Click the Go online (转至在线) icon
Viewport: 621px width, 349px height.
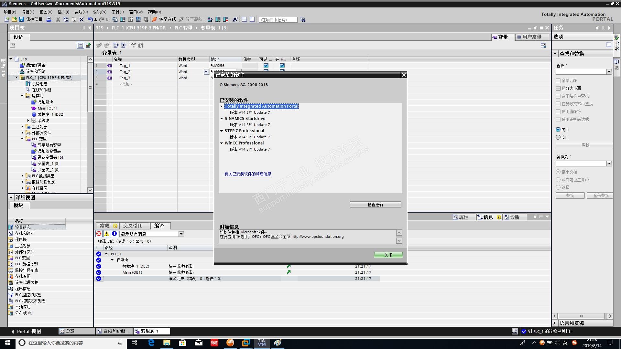(x=155, y=19)
